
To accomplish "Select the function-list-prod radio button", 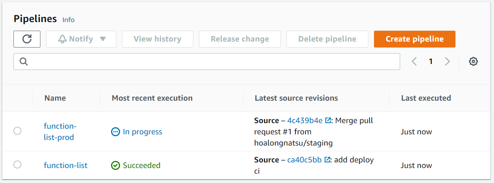I will 17,131.
